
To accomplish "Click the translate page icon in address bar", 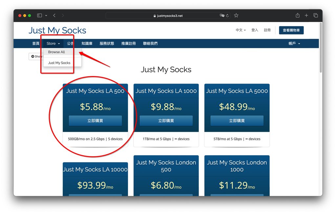I will [222, 15].
